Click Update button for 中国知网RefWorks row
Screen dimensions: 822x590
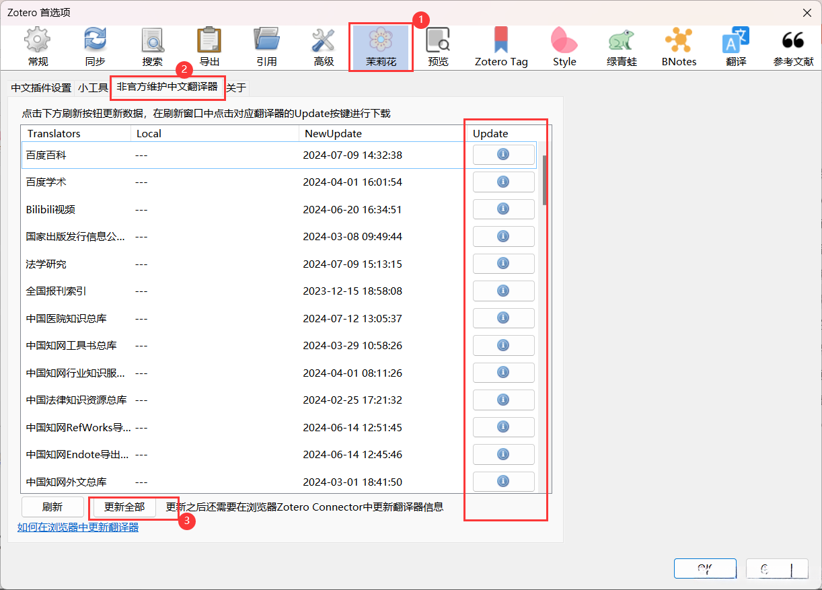[503, 427]
